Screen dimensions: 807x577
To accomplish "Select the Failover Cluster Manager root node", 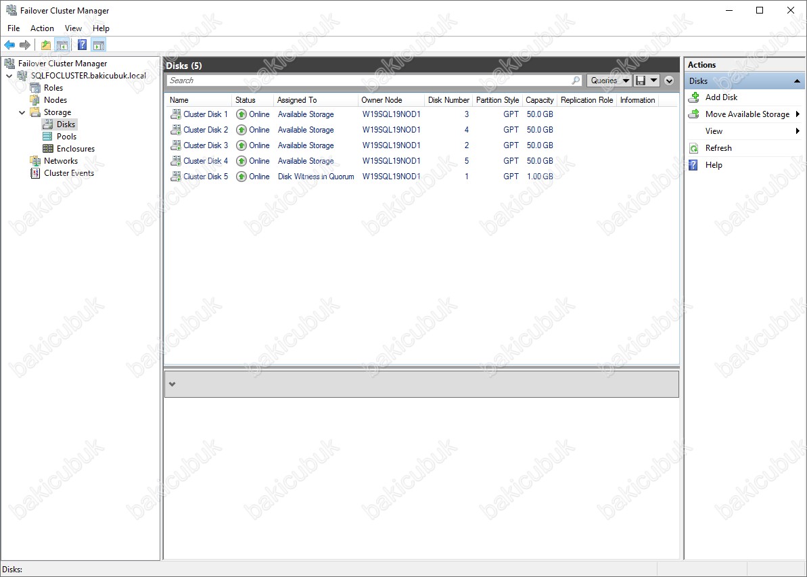I will (x=62, y=64).
